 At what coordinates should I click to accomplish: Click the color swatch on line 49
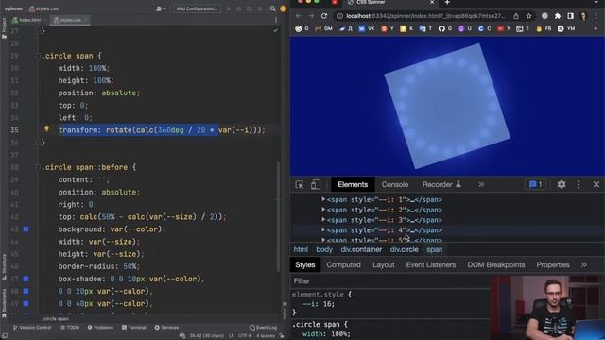[26, 303]
